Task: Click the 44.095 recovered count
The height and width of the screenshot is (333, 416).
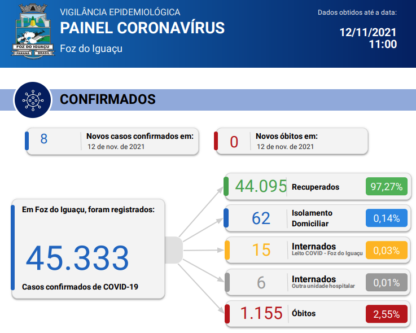Action: point(261,186)
